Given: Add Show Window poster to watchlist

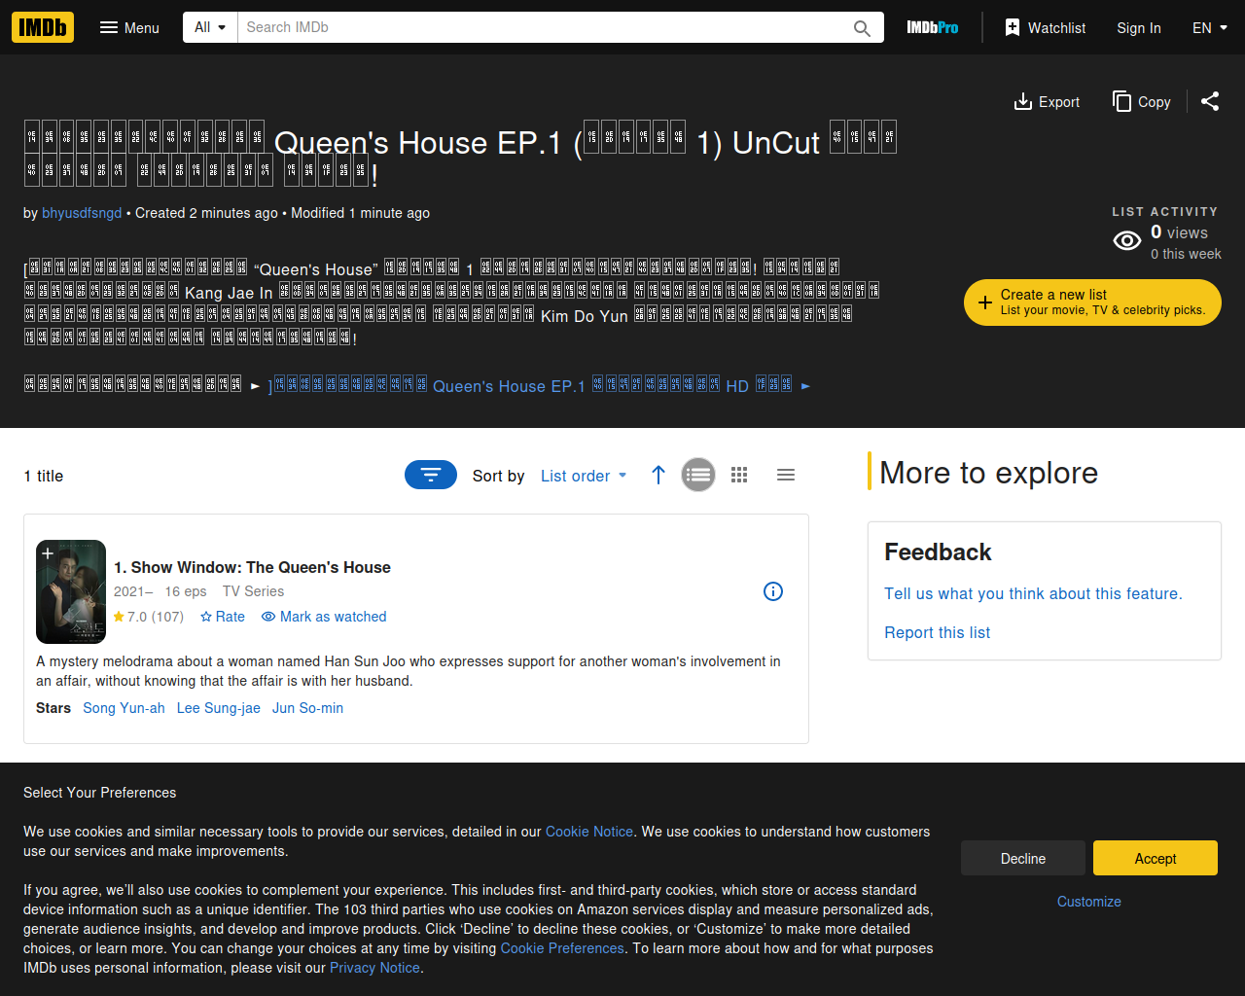Looking at the screenshot, I should pyautogui.click(x=48, y=553).
